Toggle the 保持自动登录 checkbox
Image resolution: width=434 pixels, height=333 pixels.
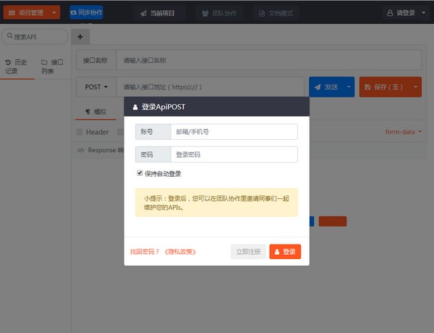click(140, 173)
